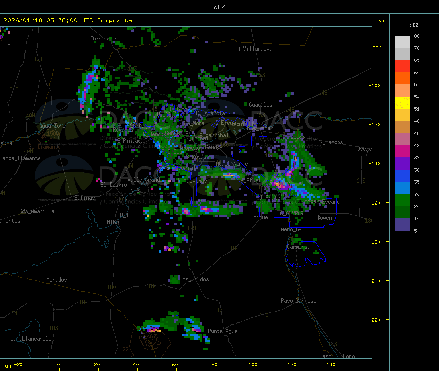439x371 pixels.
Task: Select the slate 5 dBZ legend swatch
Action: [402, 225]
